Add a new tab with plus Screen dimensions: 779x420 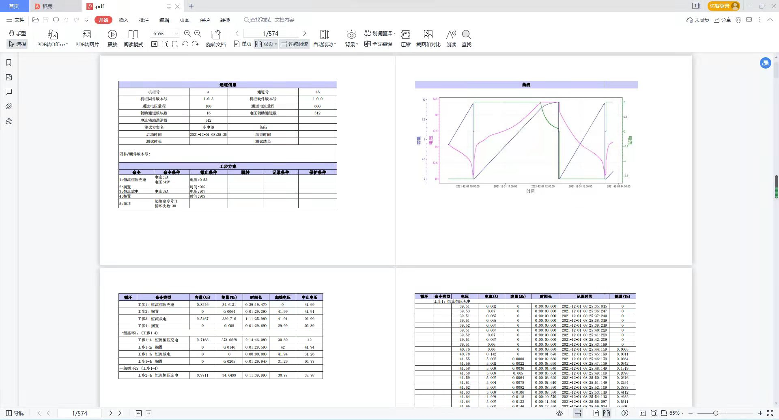pos(191,6)
